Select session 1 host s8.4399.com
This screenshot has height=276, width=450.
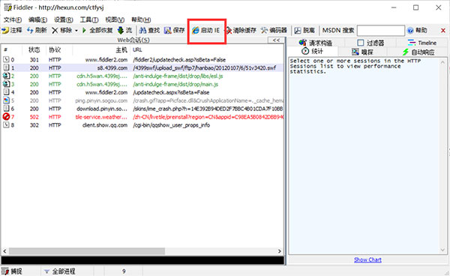pos(142,67)
